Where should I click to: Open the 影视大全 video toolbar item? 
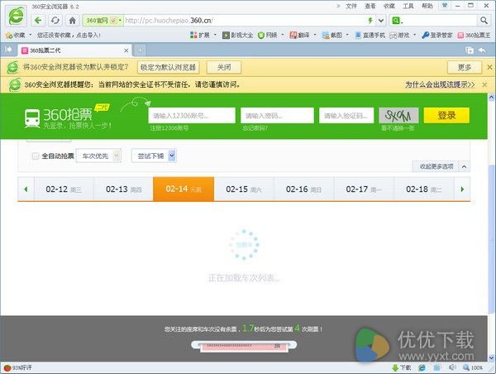pos(237,35)
